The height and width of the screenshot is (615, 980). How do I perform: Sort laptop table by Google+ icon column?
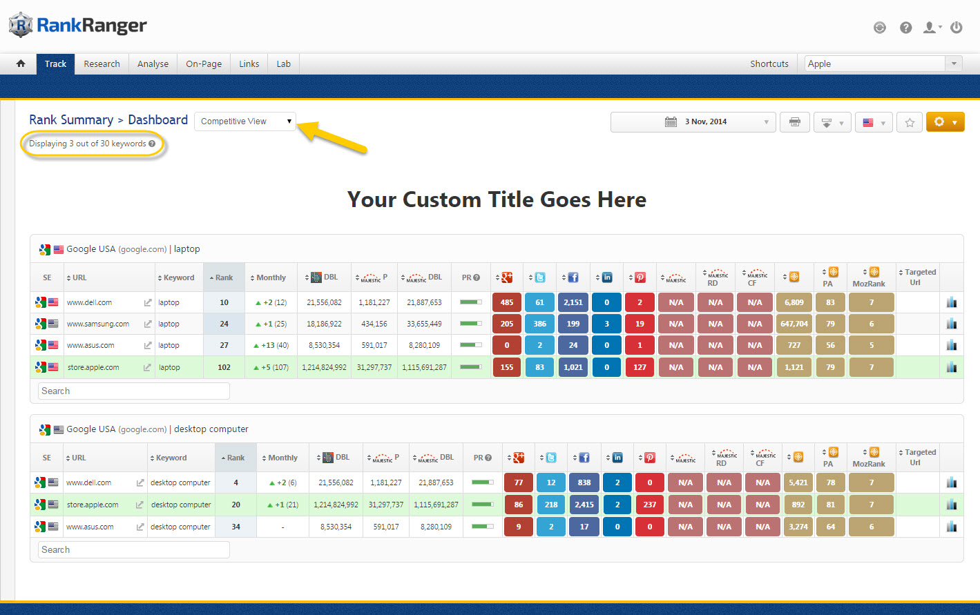506,277
